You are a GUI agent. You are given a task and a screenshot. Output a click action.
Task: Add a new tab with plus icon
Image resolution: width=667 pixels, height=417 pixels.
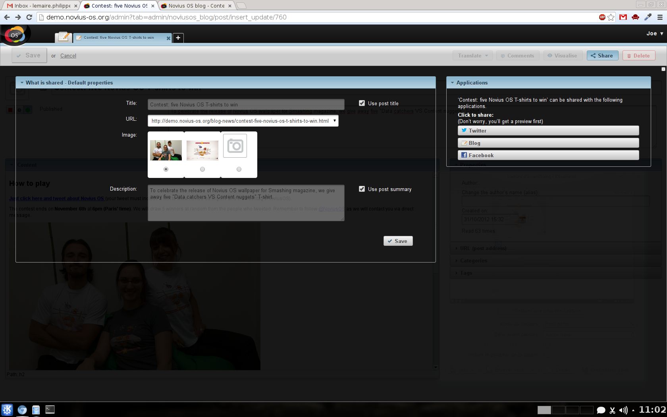[x=178, y=38]
